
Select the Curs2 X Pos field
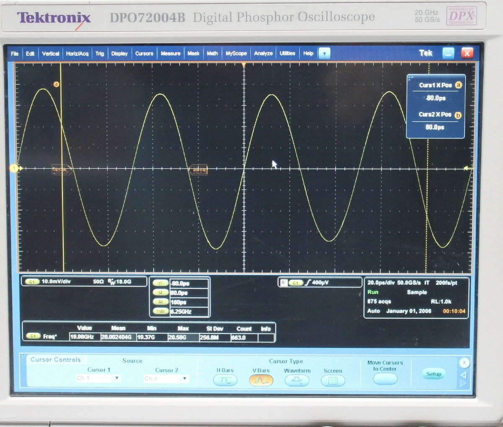pos(435,127)
